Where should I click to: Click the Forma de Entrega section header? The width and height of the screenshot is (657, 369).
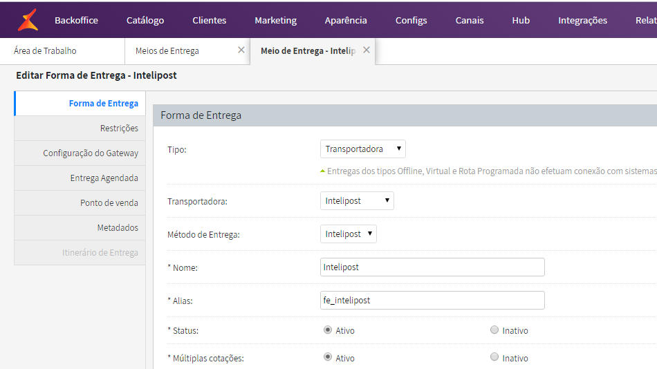(405, 115)
